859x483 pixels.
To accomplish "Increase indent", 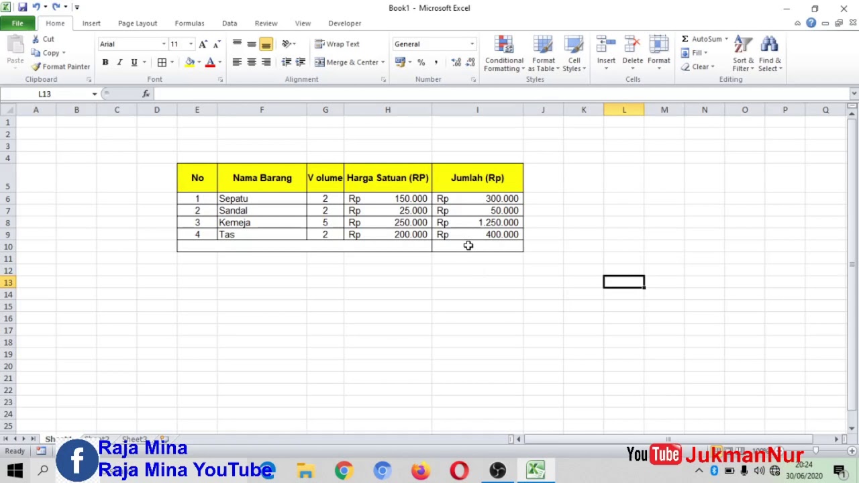I will click(x=301, y=62).
